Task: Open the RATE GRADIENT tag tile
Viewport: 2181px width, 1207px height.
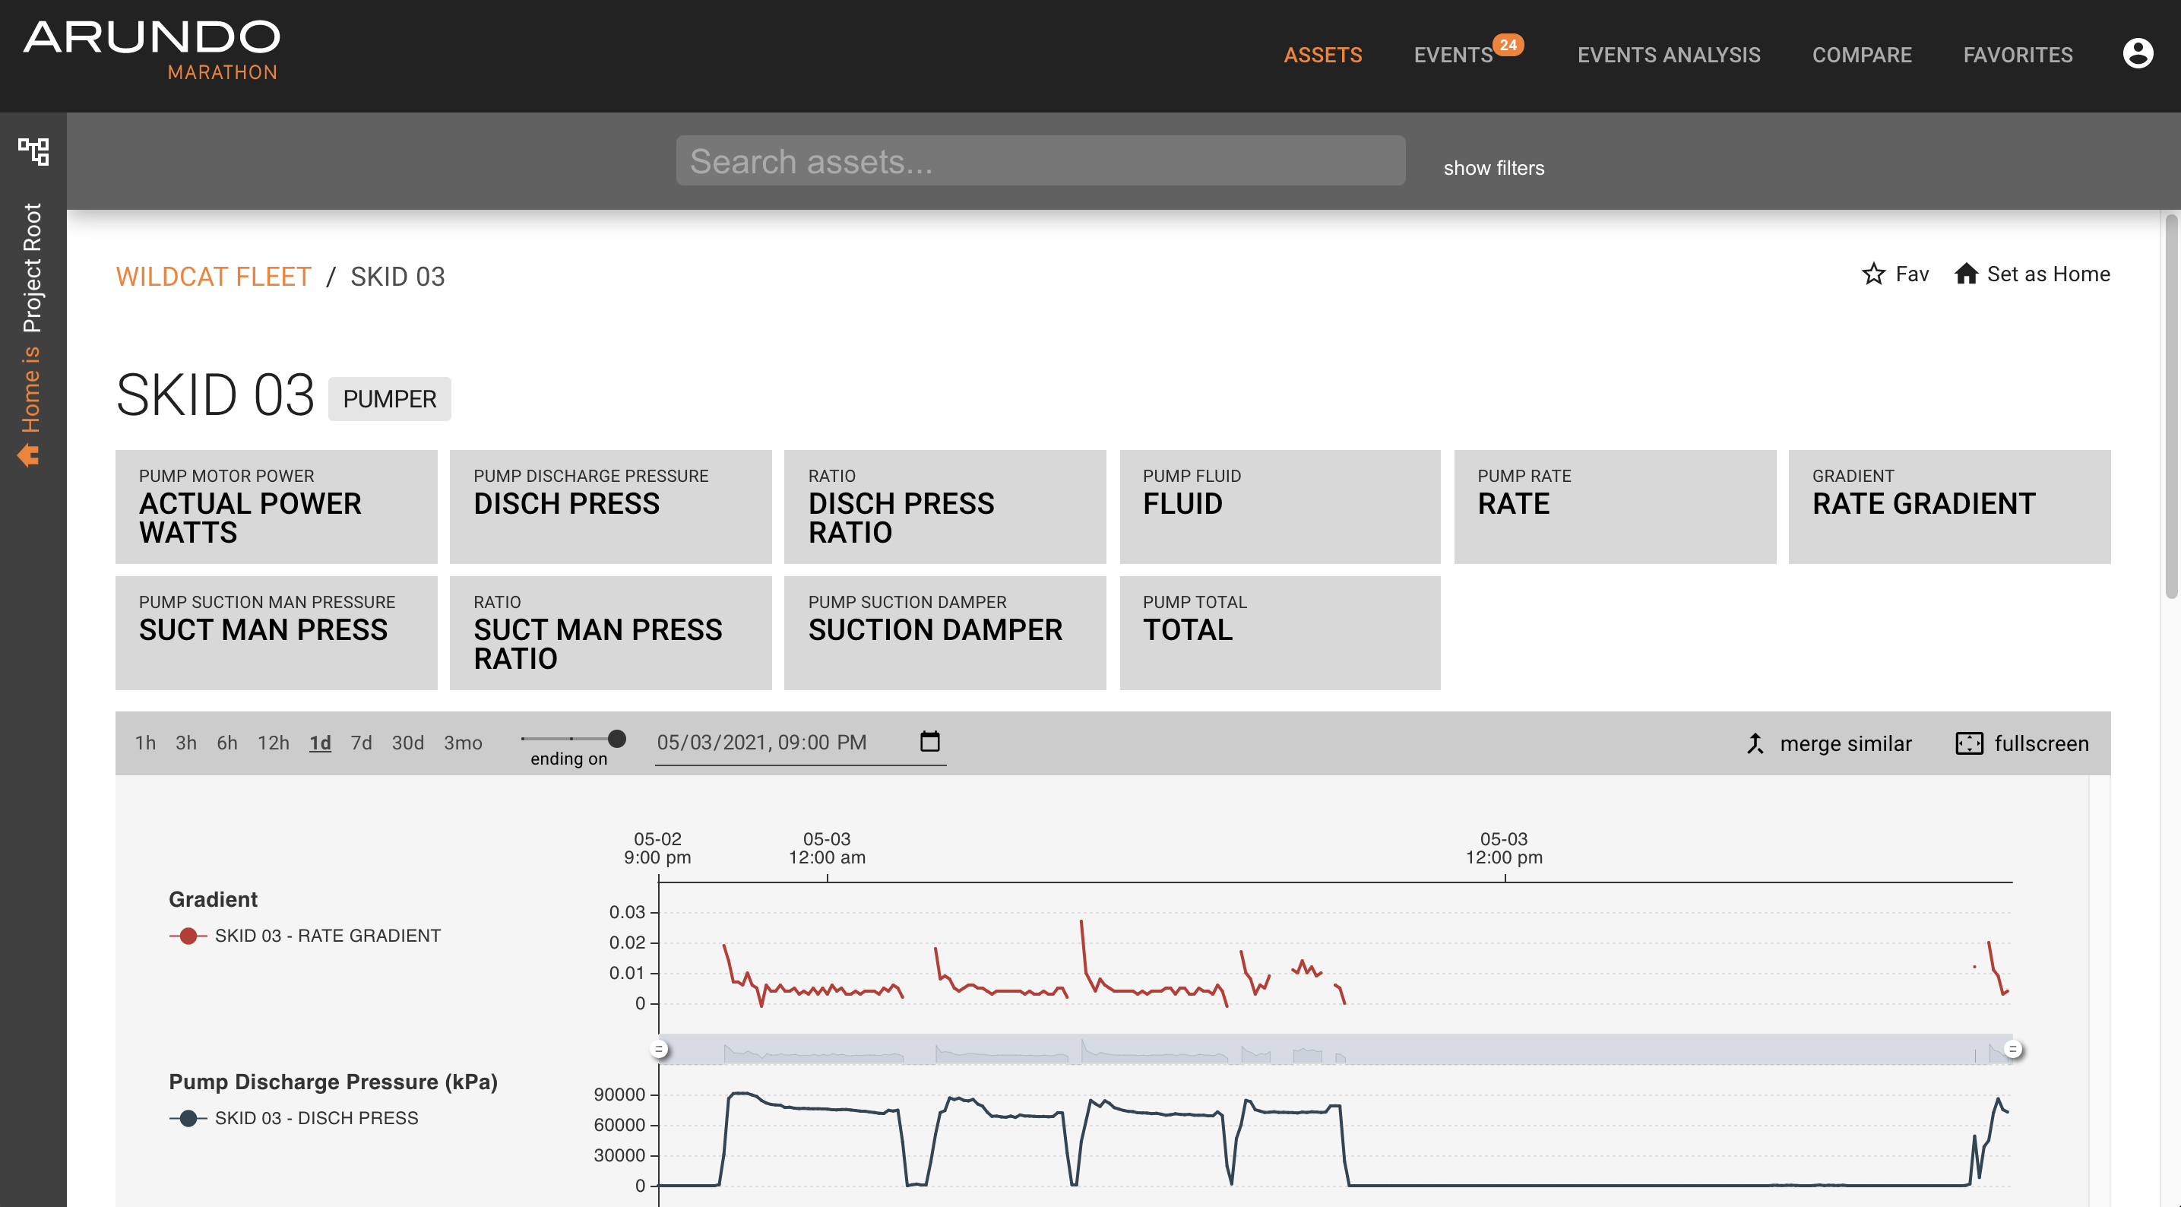Action: tap(1948, 506)
